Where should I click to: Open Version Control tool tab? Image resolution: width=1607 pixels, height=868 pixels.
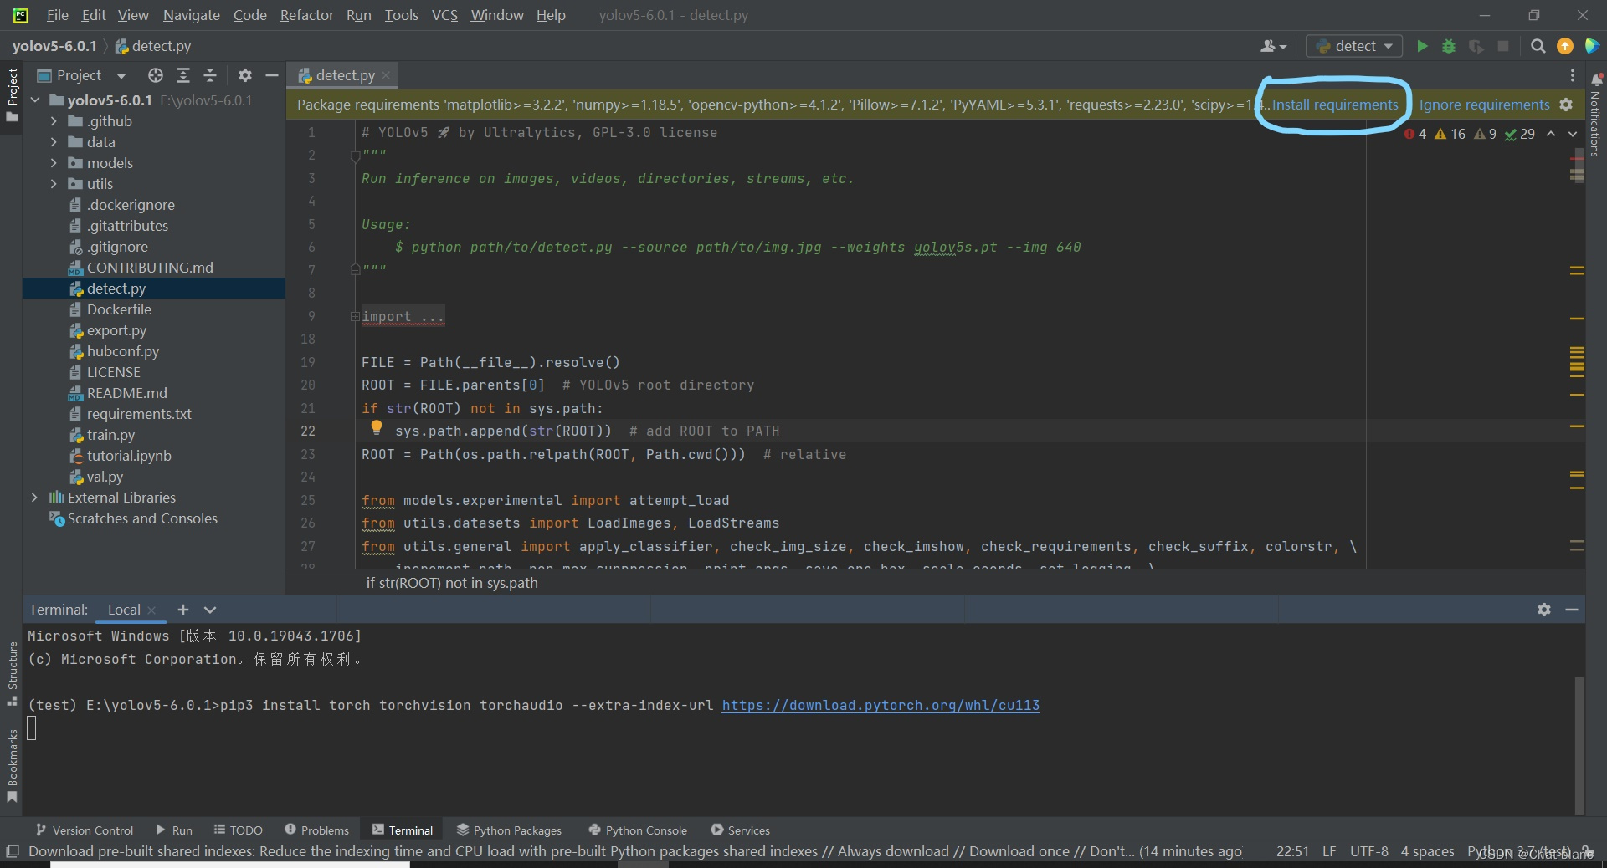pos(85,830)
